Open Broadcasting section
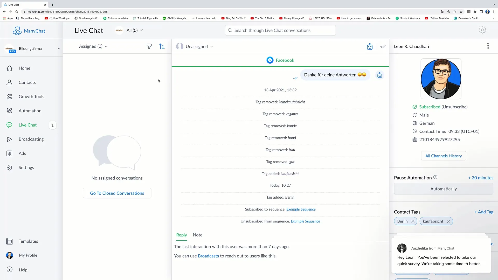The width and height of the screenshot is (498, 280). coord(31,139)
